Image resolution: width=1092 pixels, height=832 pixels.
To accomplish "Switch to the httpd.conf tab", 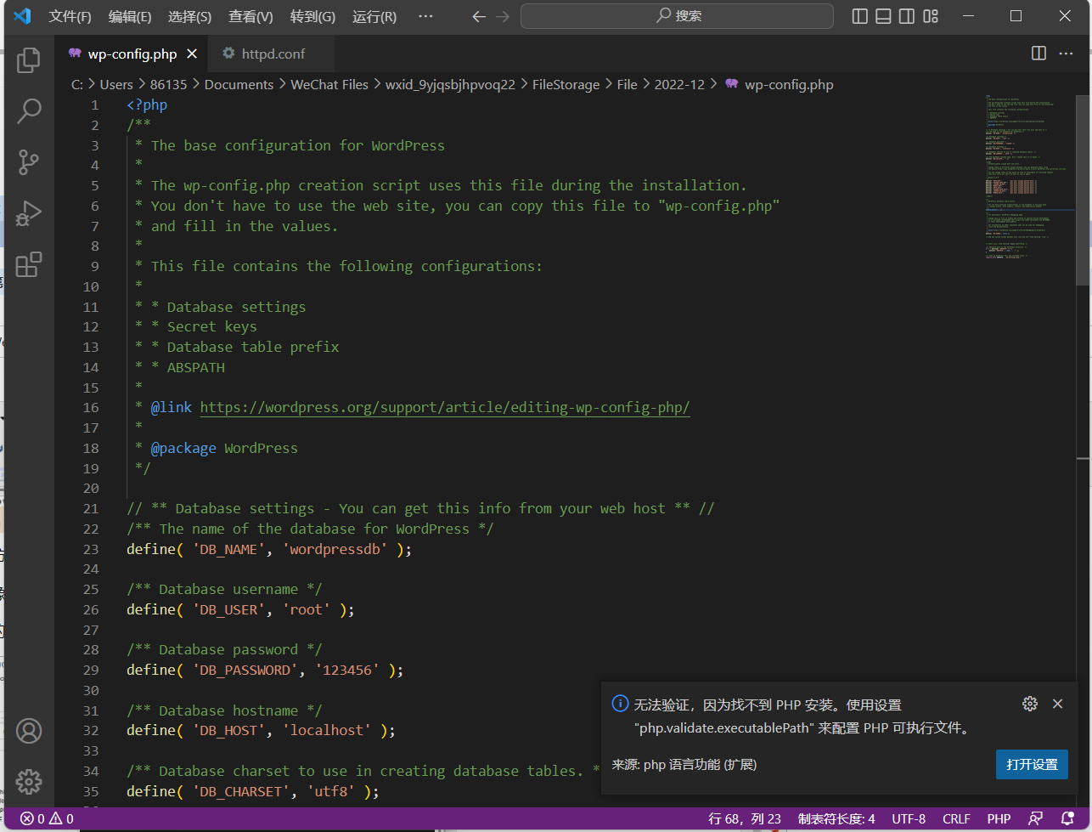I will pyautogui.click(x=273, y=54).
